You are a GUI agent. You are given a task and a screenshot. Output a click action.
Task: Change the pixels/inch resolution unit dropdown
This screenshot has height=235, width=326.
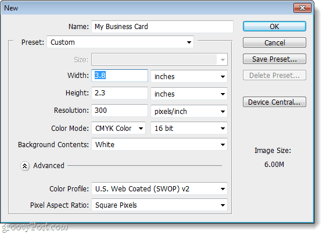point(189,111)
